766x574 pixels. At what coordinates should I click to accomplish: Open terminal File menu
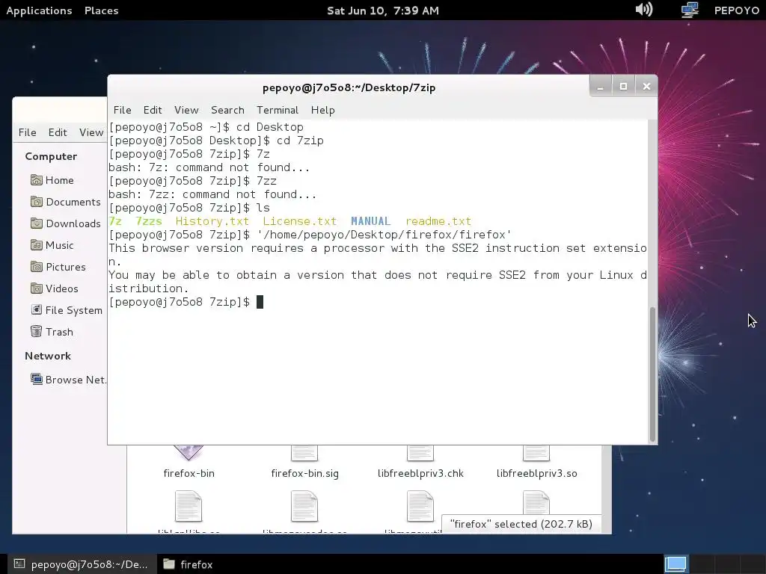[x=122, y=110]
